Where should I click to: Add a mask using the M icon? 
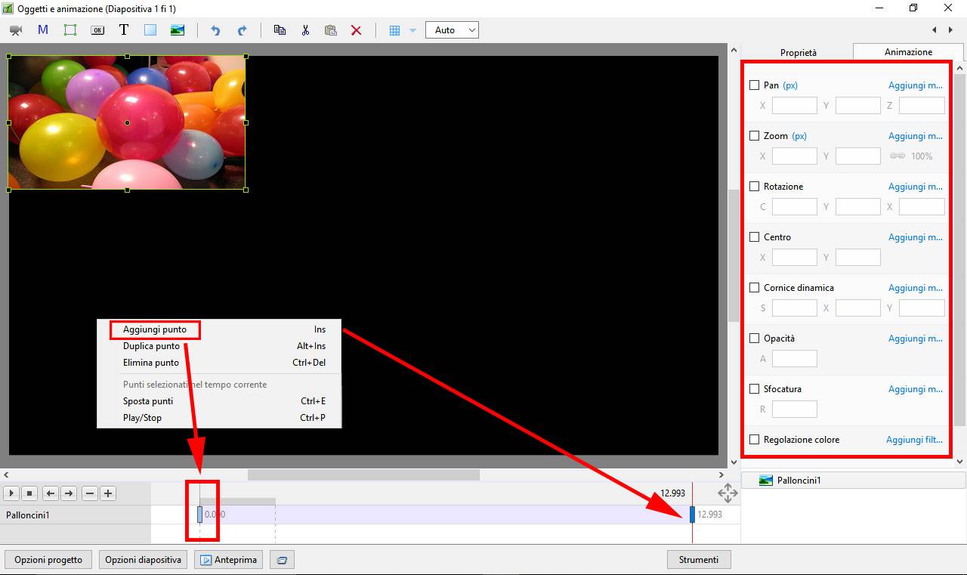pyautogui.click(x=43, y=30)
